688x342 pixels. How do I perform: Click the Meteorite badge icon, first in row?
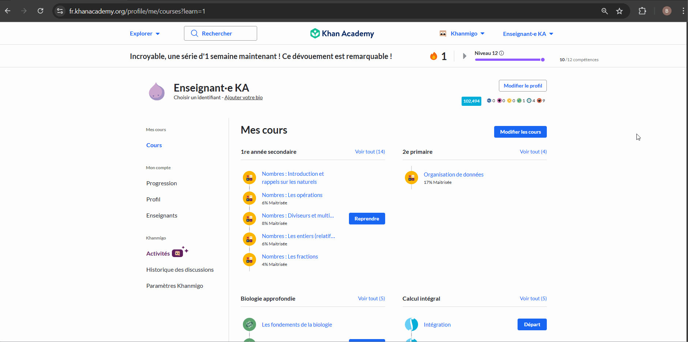489,100
